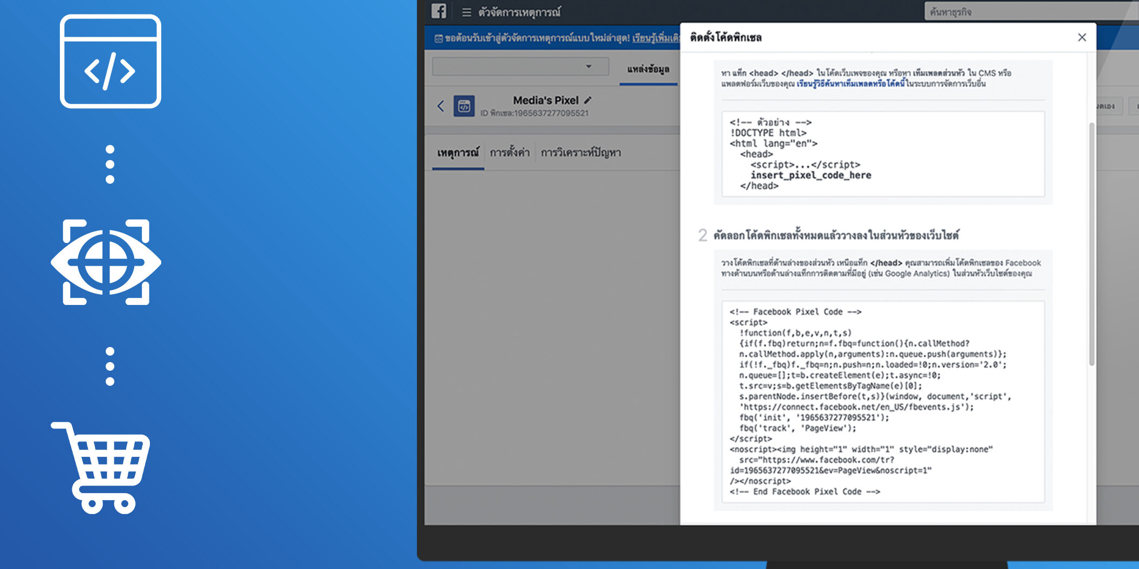Click the code window icon in left graphic

(111, 61)
